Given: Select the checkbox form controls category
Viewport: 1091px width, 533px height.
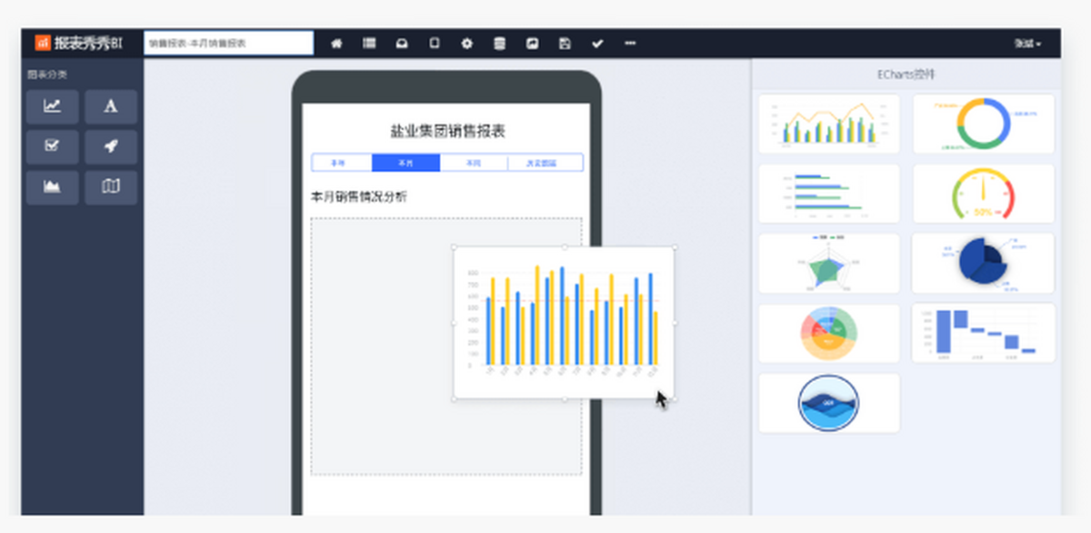Looking at the screenshot, I should 53,146.
